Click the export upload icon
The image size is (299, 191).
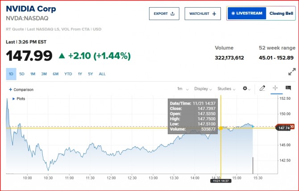172,14
